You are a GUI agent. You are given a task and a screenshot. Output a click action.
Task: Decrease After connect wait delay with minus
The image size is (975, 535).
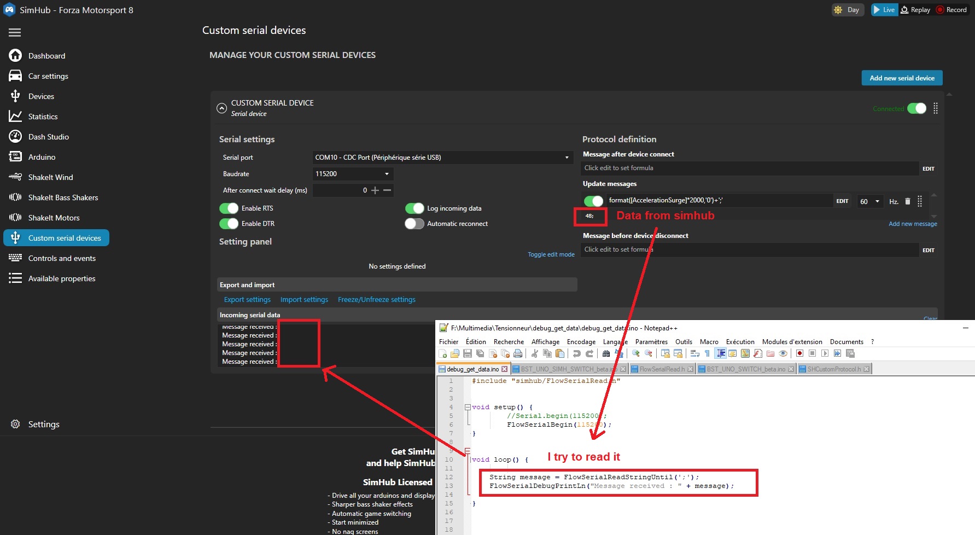click(387, 190)
